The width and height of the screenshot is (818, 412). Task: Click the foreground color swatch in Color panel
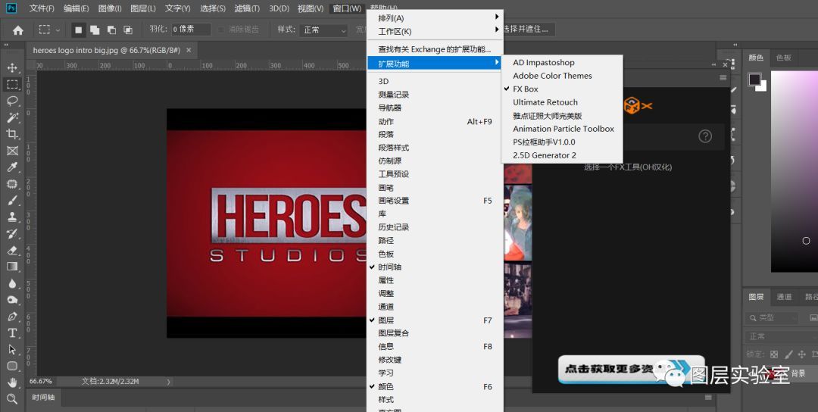click(754, 80)
